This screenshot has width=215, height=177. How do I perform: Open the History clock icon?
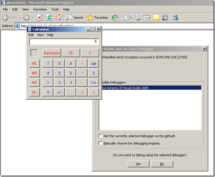click(115, 18)
